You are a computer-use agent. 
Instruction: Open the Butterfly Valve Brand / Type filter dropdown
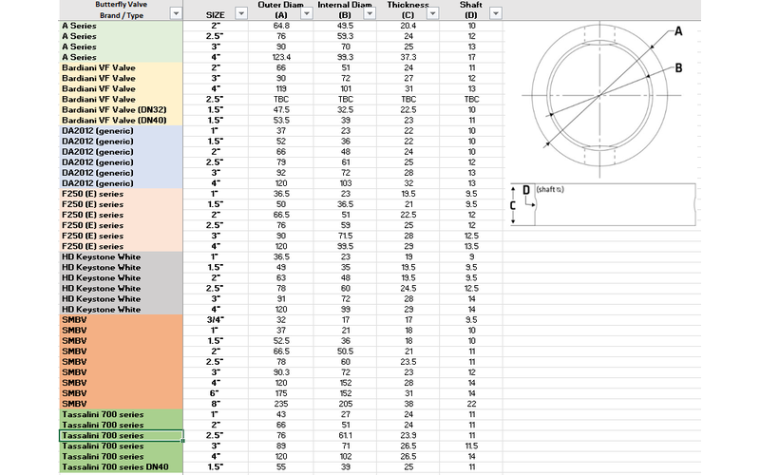[176, 13]
